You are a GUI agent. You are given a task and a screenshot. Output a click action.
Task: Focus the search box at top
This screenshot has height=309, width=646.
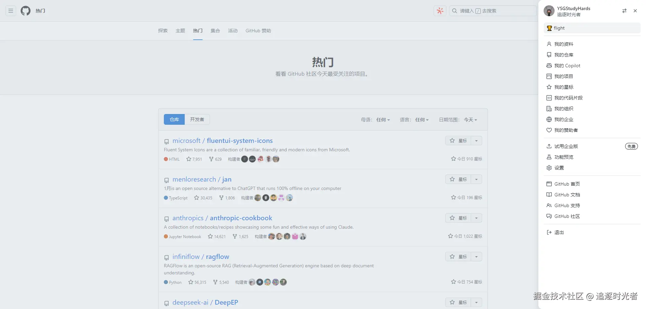(493, 11)
